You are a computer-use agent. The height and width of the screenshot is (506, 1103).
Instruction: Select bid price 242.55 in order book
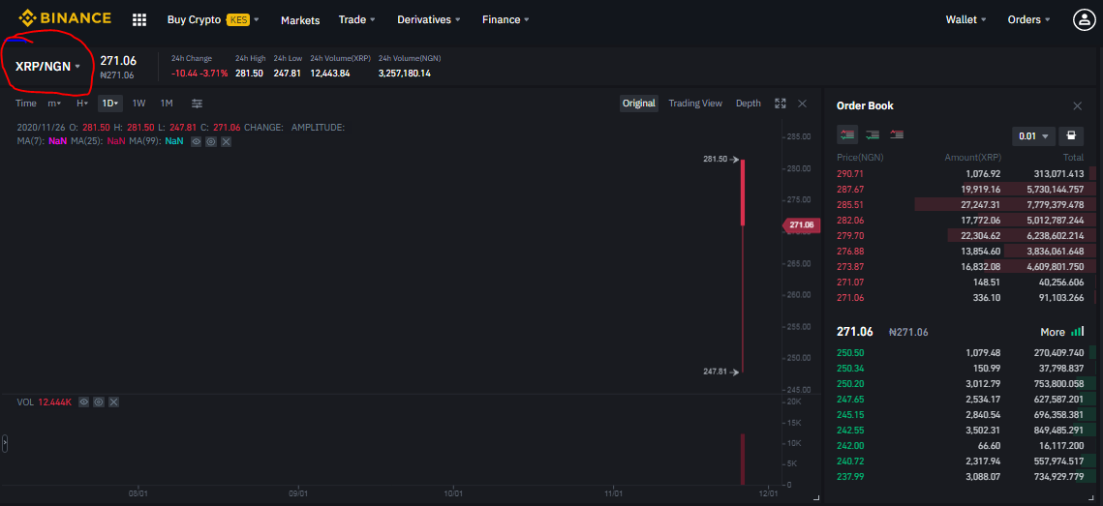coord(850,431)
